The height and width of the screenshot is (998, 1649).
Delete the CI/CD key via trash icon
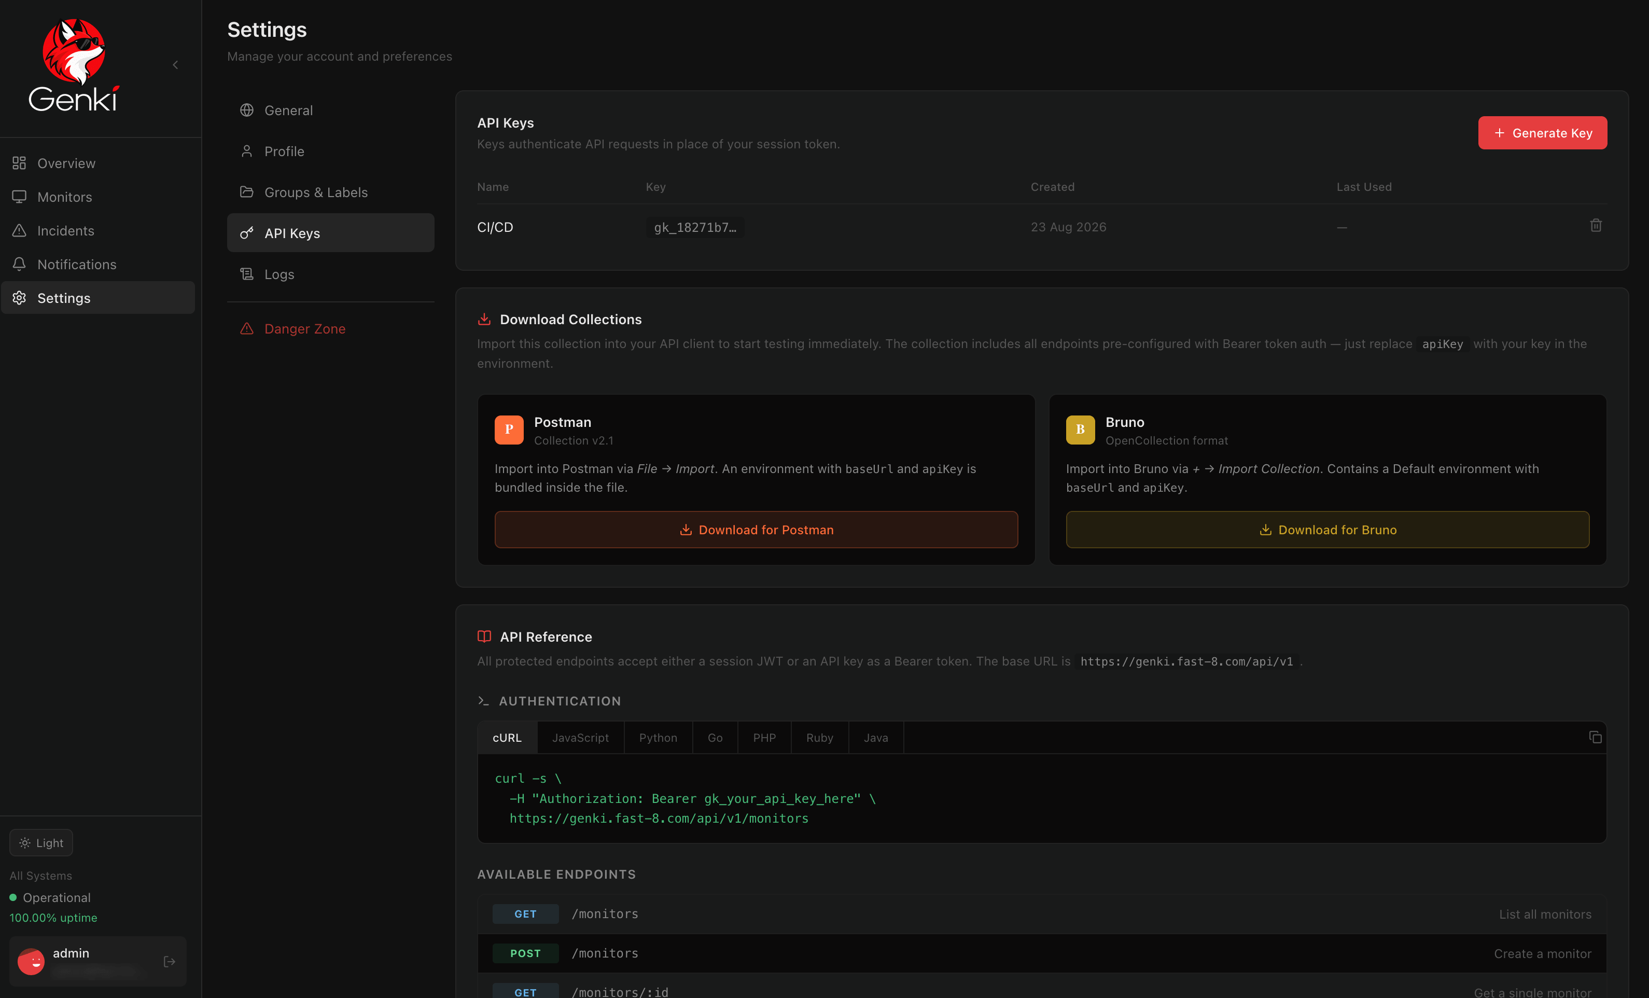coord(1596,226)
